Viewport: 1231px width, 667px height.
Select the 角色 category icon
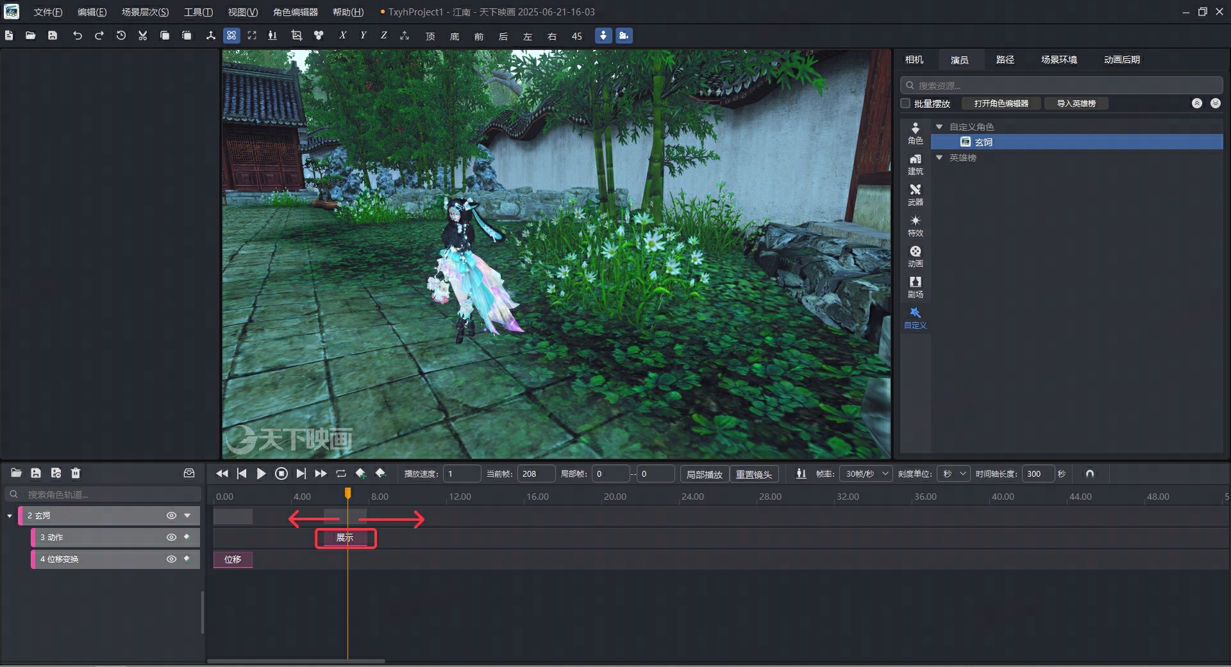point(916,133)
